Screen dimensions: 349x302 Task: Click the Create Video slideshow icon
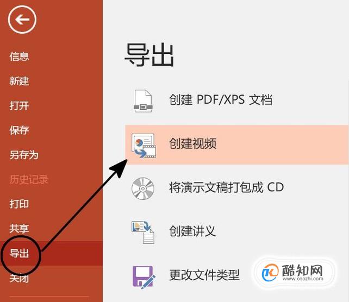click(x=144, y=146)
